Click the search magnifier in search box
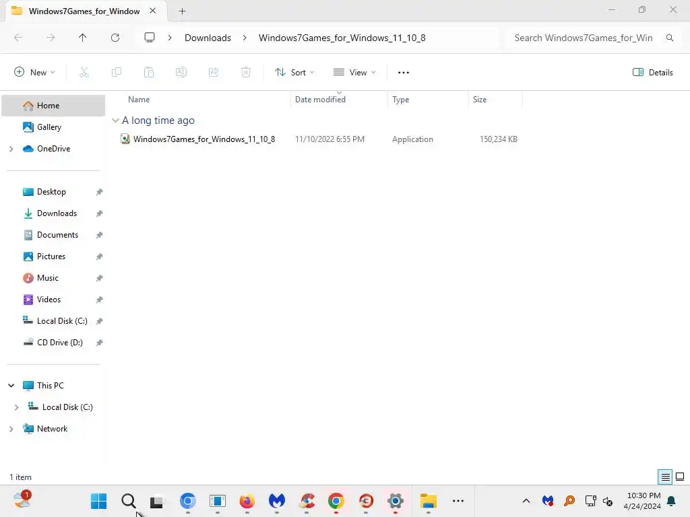Screen dimensions: 690x517 [x=670, y=38]
